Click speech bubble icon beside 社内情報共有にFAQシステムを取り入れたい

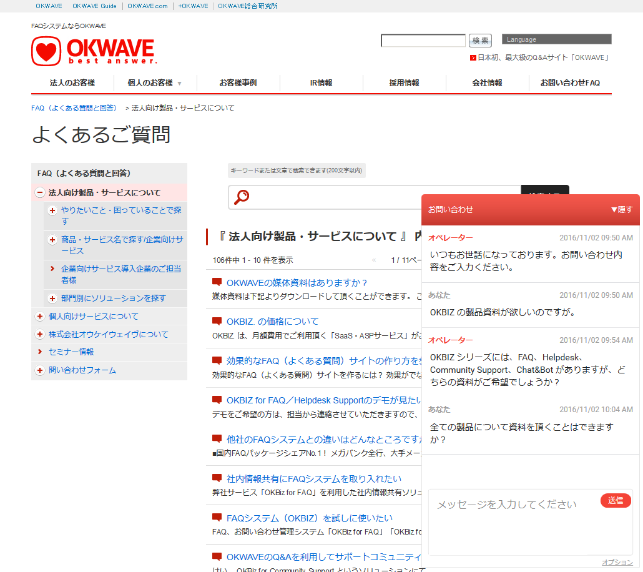click(217, 478)
